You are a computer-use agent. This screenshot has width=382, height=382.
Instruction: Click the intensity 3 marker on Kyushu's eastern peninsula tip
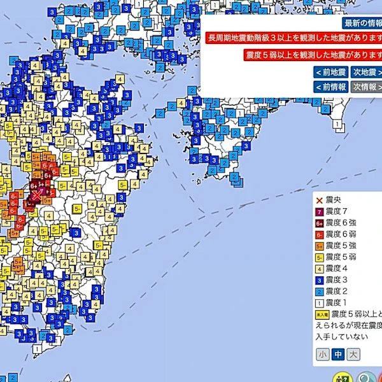[139, 128]
